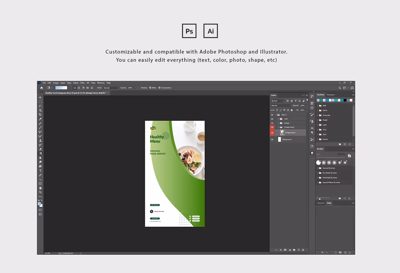Collapse the Story 1 layer group
400x273 pixels.
pos(276,115)
